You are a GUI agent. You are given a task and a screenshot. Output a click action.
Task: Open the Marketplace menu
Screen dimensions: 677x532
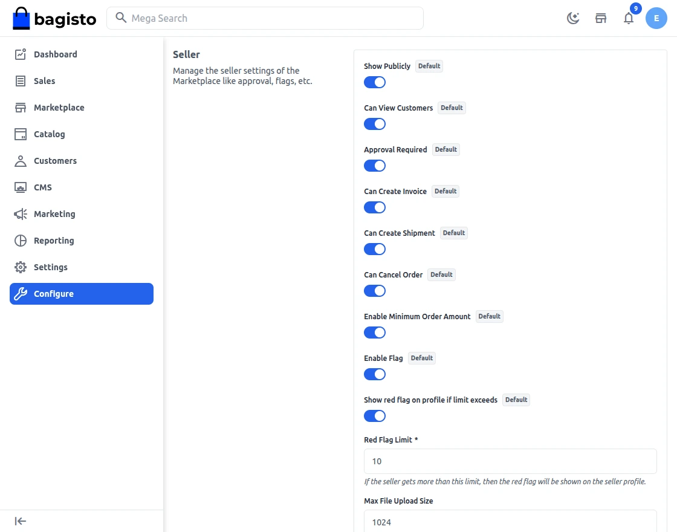[x=59, y=108]
